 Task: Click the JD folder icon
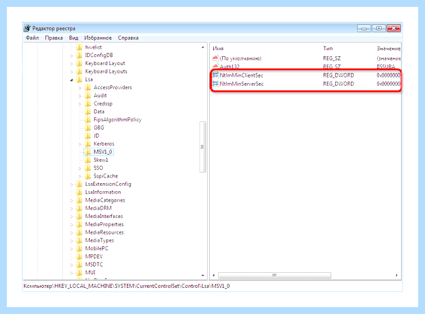[x=88, y=136]
